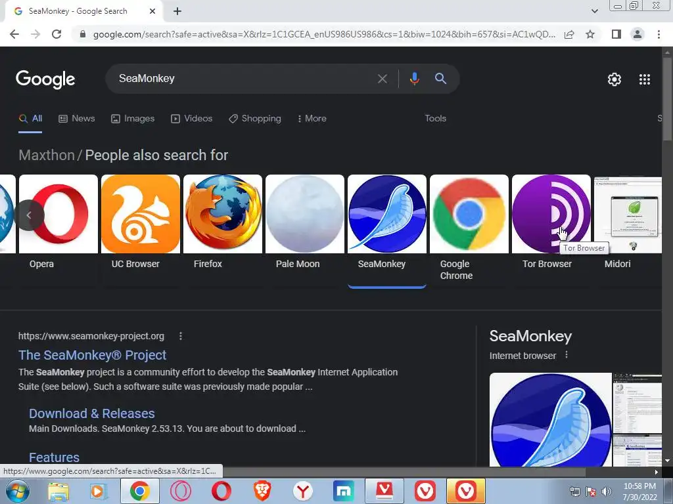Image resolution: width=673 pixels, height=504 pixels.
Task: Open the Download & Releases sitelink
Action: click(x=92, y=413)
